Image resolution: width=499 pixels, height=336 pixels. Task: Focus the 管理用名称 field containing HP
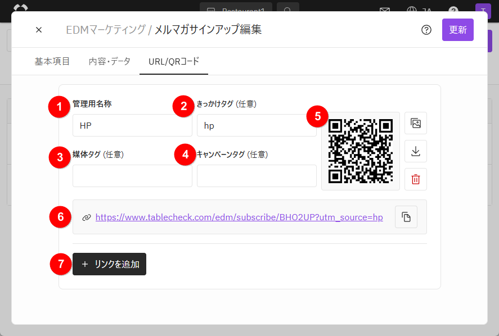[x=132, y=125]
